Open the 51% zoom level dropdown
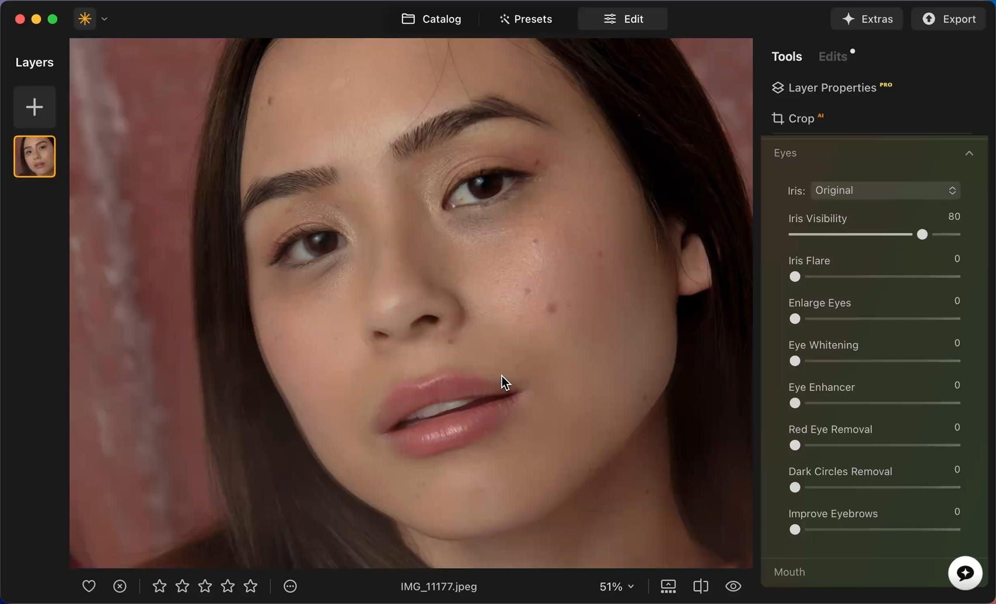The image size is (996, 604). [616, 587]
